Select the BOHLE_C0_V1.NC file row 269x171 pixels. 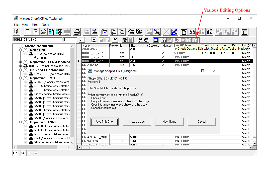click(165, 57)
